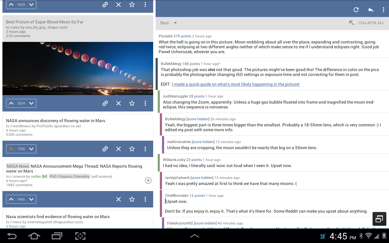Open link icon for Super Blood Moon post
Image resolution: width=389 pixels, height=243 pixels.
105,103
